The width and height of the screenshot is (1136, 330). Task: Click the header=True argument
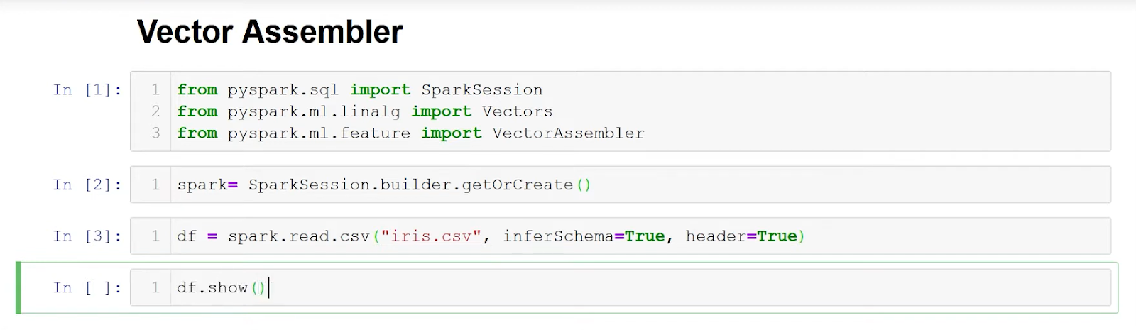[741, 236]
